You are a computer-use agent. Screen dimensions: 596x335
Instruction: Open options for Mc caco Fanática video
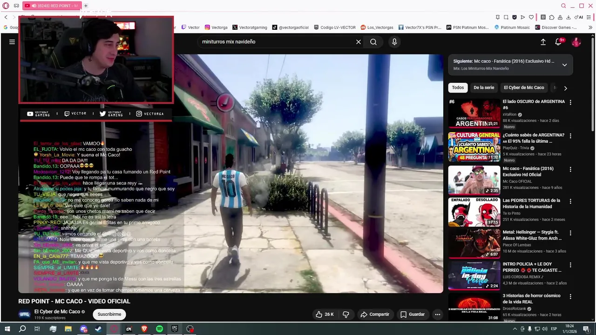[x=570, y=169]
